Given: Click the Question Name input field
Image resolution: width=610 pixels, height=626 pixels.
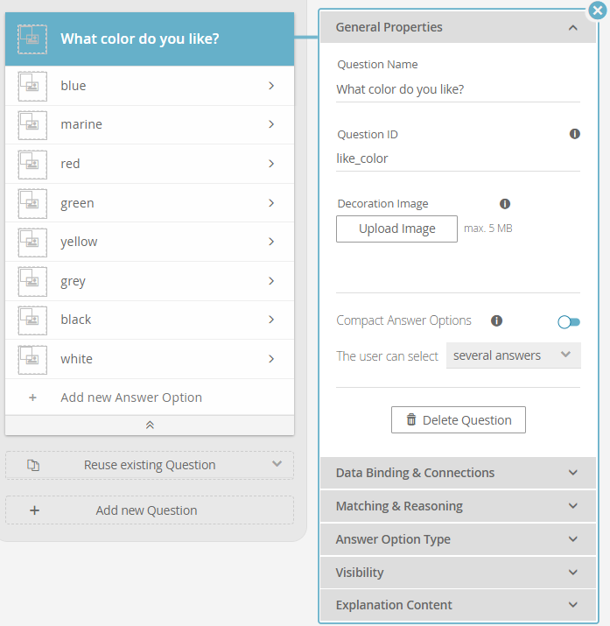Looking at the screenshot, I should (458, 90).
